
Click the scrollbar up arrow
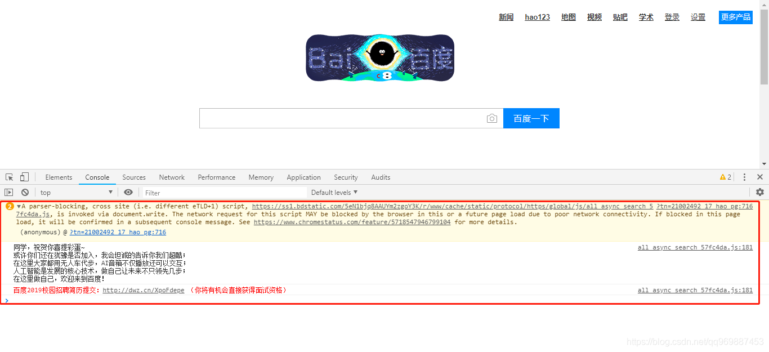764,5
